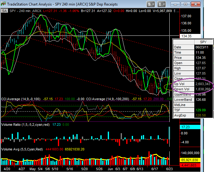214x172 pixels.
Task: Click the Up Vol value 2,603,343
Action: coord(203,84)
